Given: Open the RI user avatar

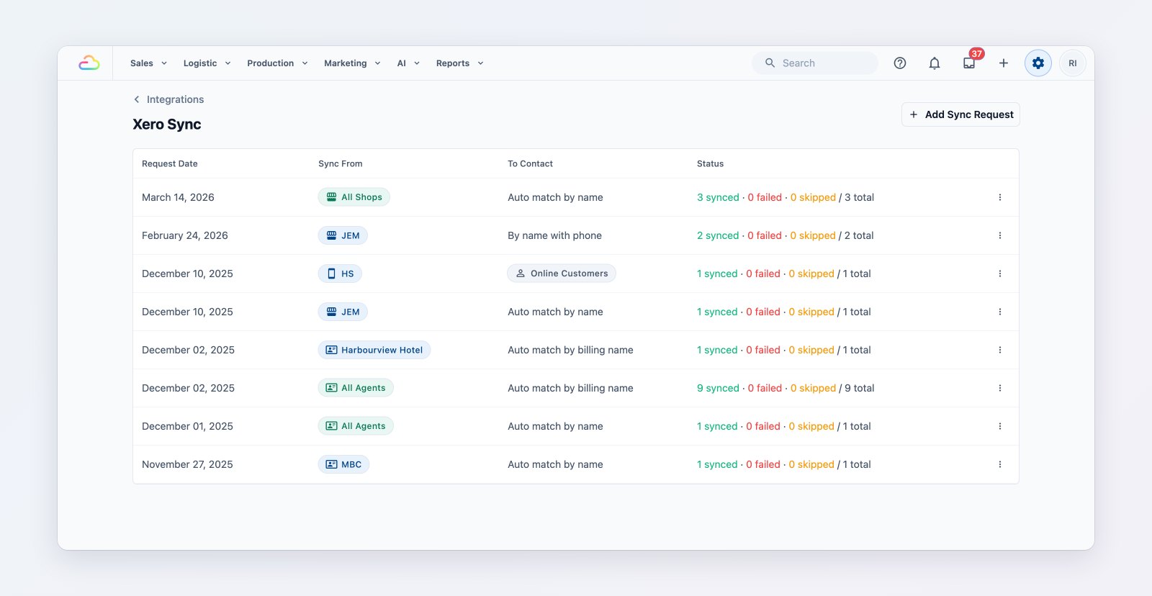Looking at the screenshot, I should 1073,63.
